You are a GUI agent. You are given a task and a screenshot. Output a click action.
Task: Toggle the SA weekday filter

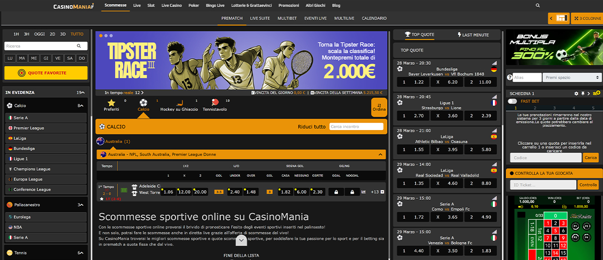(x=69, y=58)
